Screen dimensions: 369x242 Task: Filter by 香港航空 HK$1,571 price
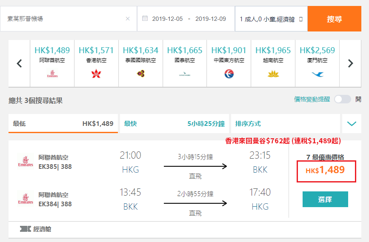click(x=96, y=63)
